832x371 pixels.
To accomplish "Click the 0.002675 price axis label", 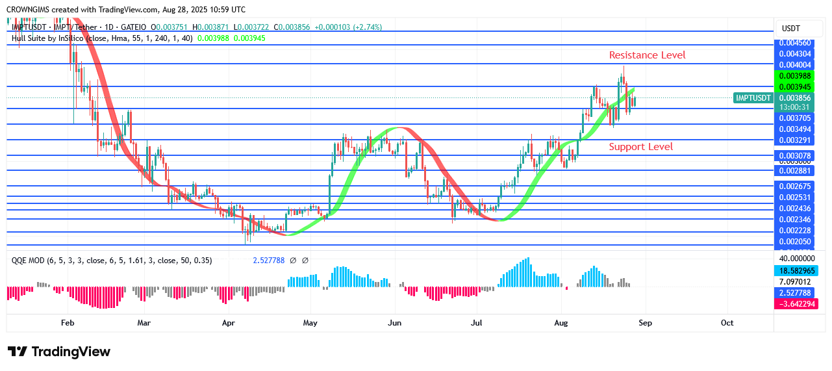I will [796, 186].
